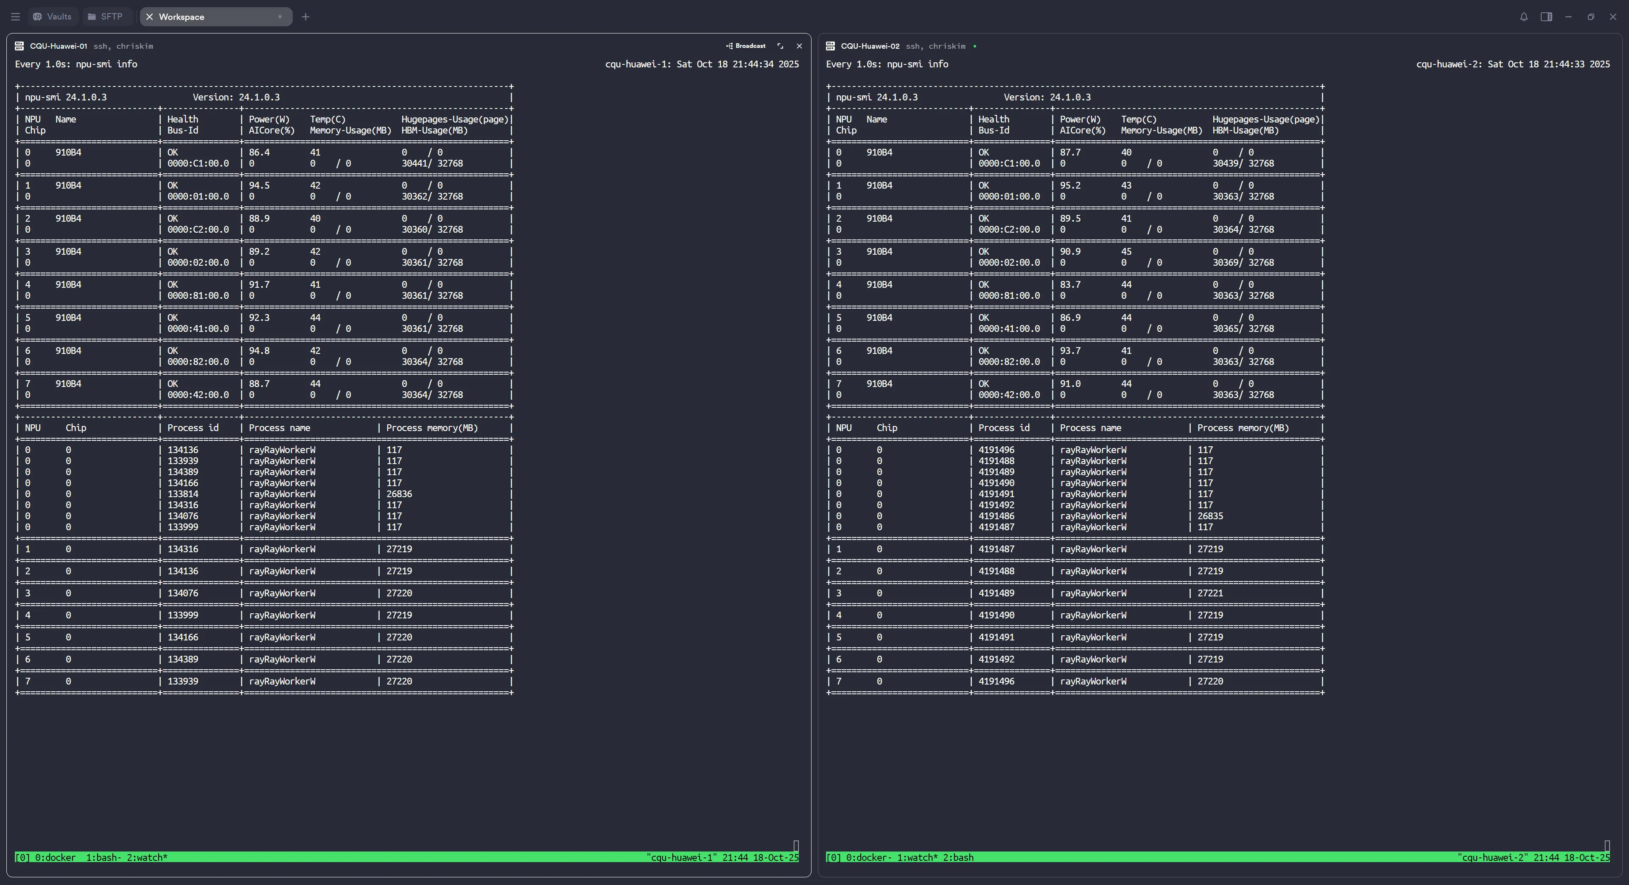The image size is (1629, 885).
Task: Select tmux window 1:bash- on cqu-huawei-1
Action: point(104,857)
